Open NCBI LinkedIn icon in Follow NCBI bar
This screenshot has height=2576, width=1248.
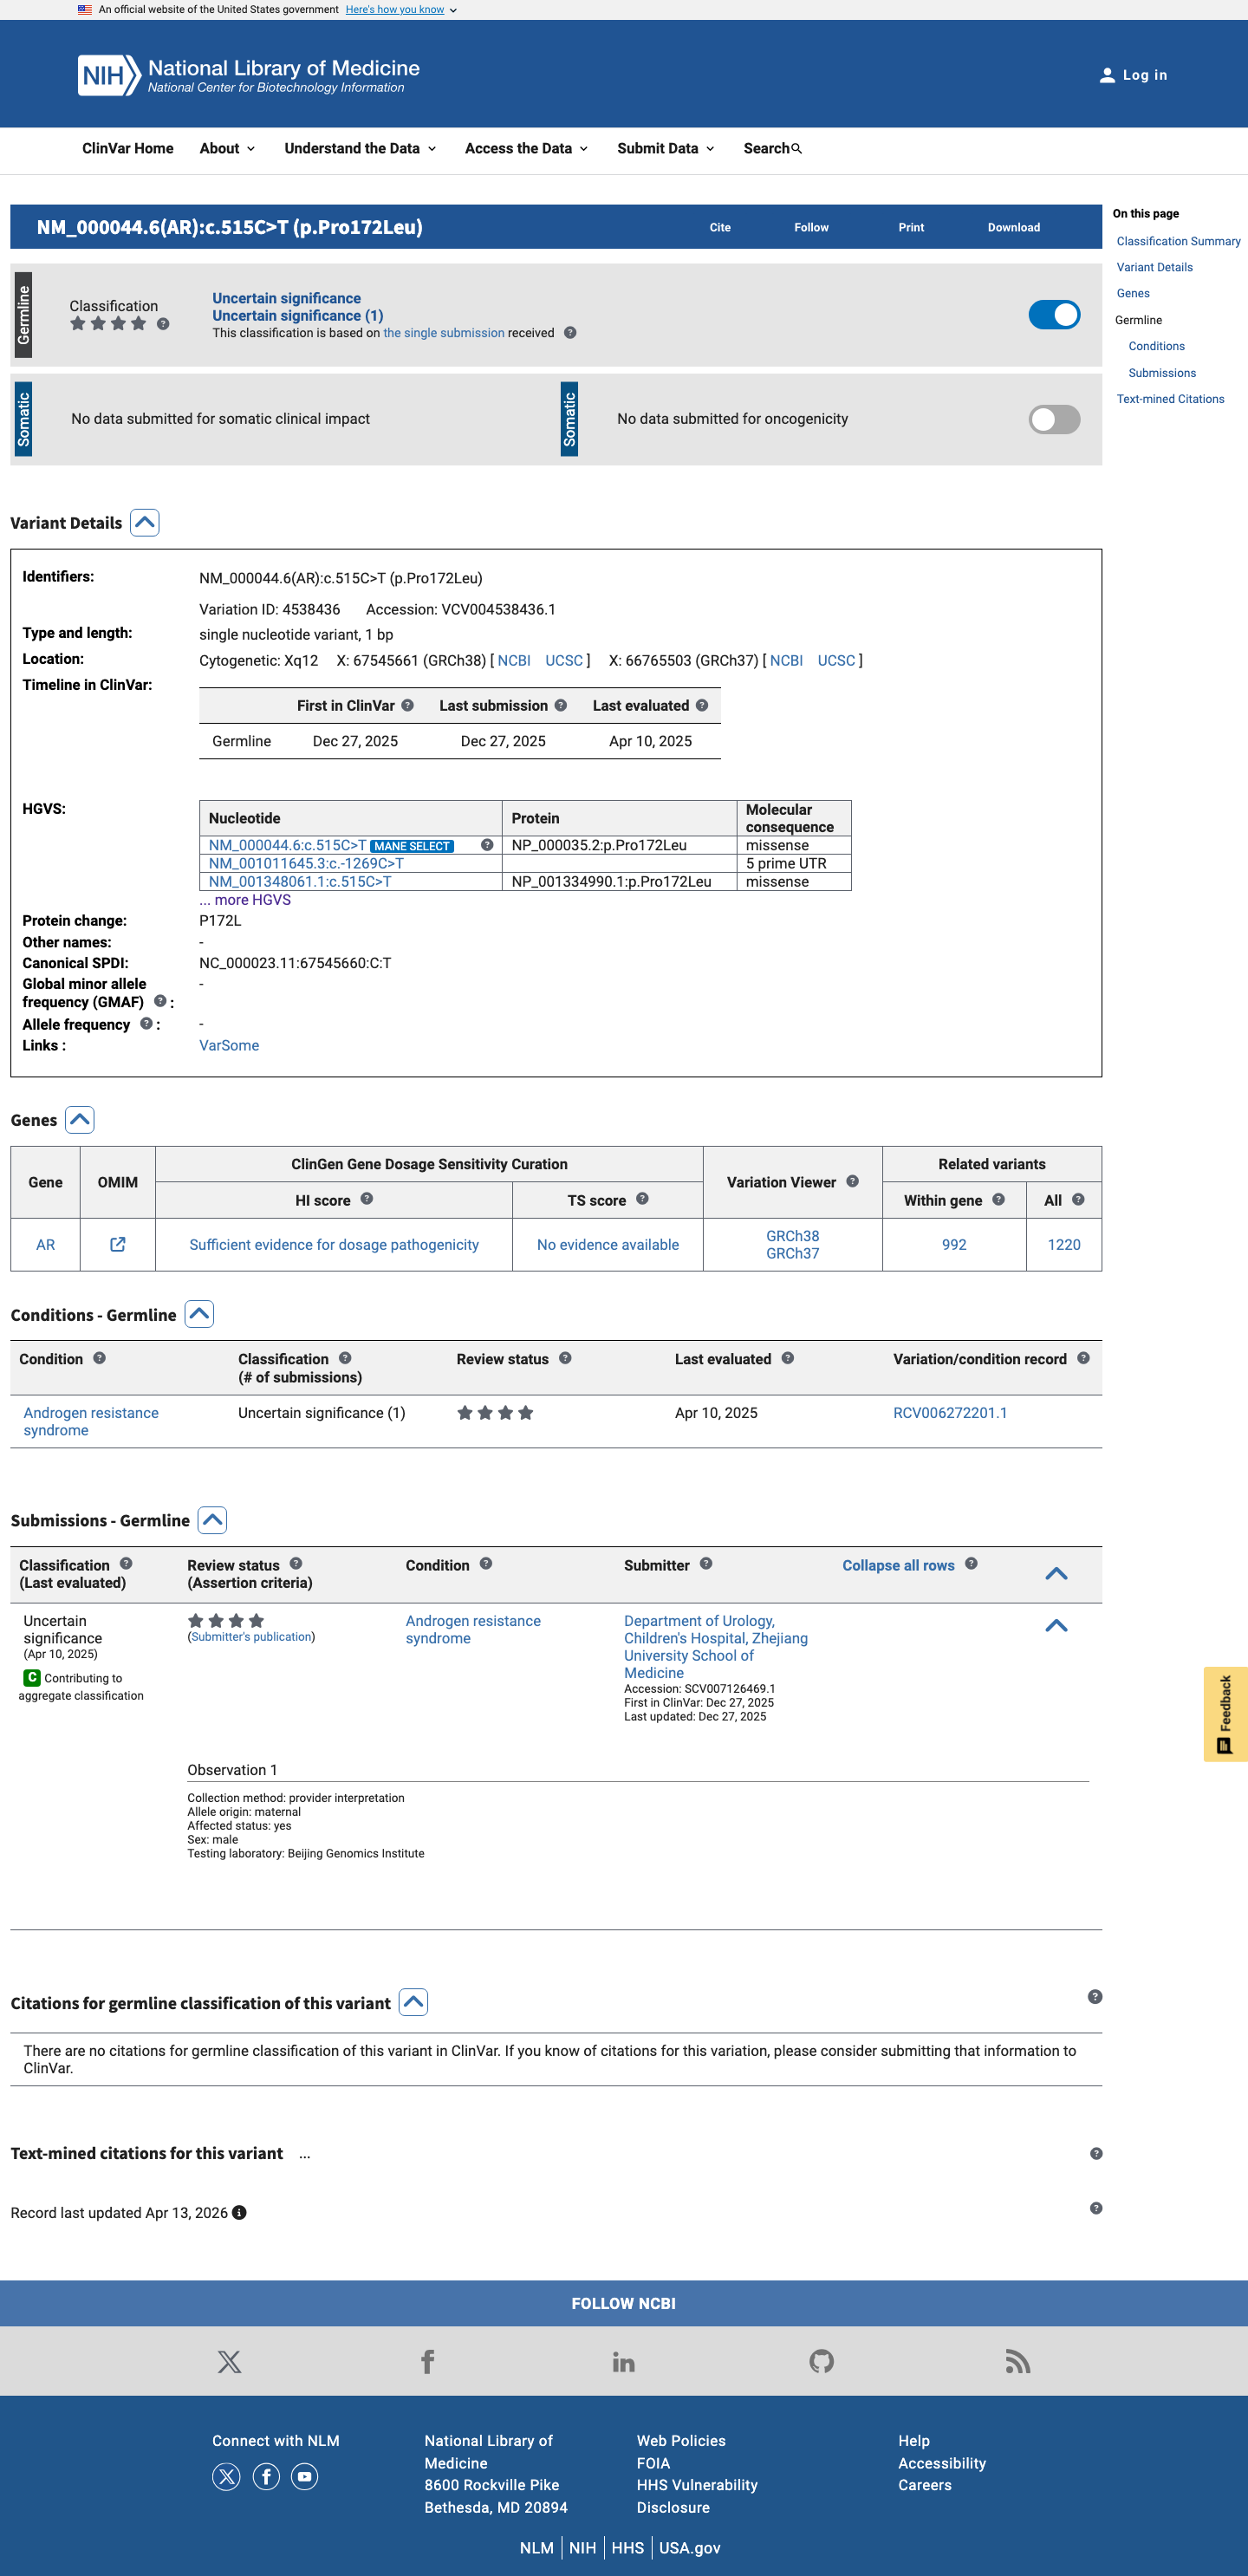point(624,2361)
